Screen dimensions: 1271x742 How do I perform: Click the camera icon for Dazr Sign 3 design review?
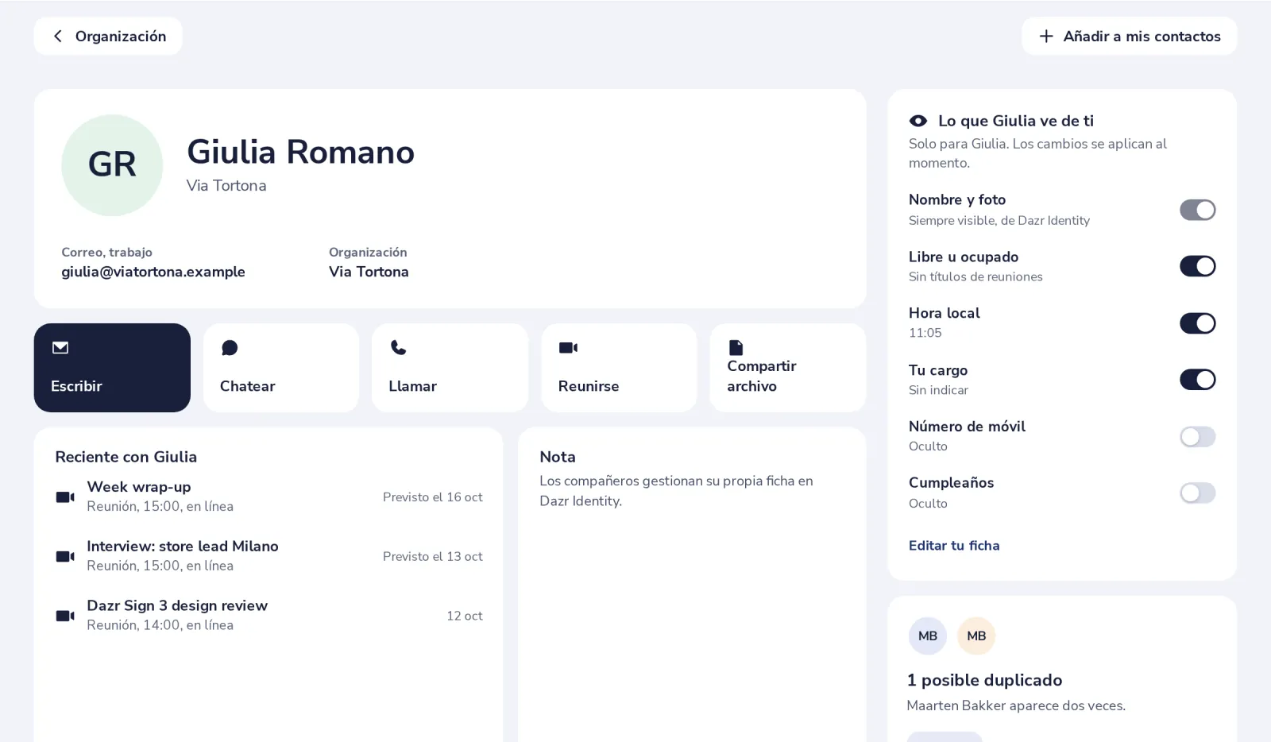pyautogui.click(x=65, y=616)
